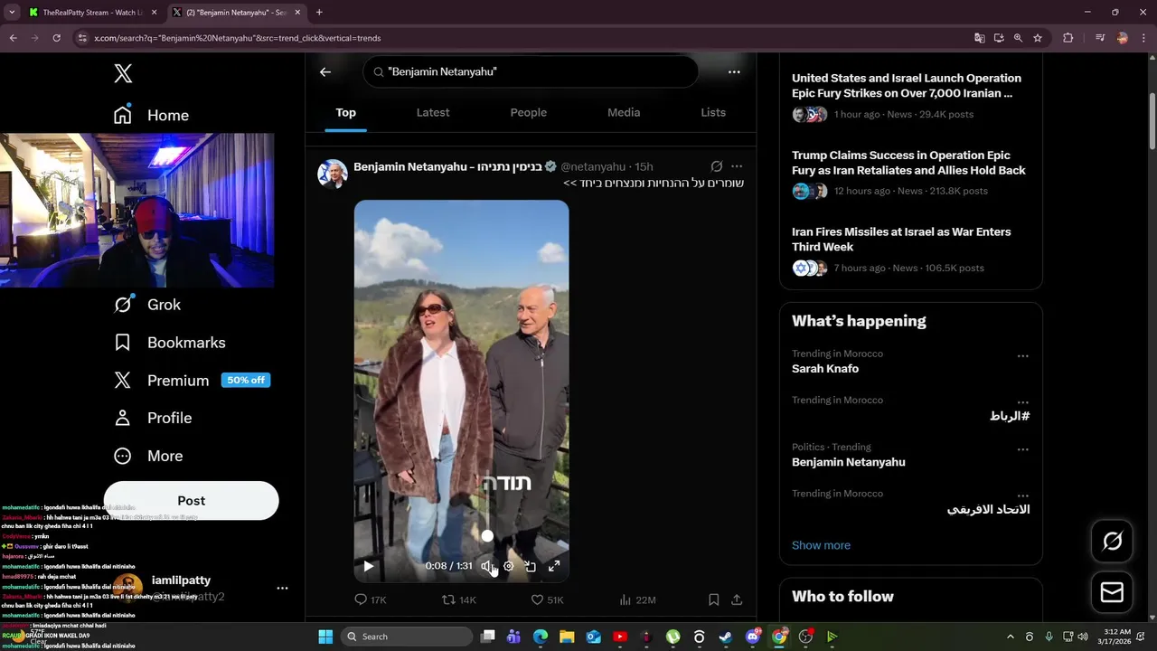This screenshot has width=1157, height=651.
Task: Show hidden system tray icons chevron
Action: pos(1010,637)
